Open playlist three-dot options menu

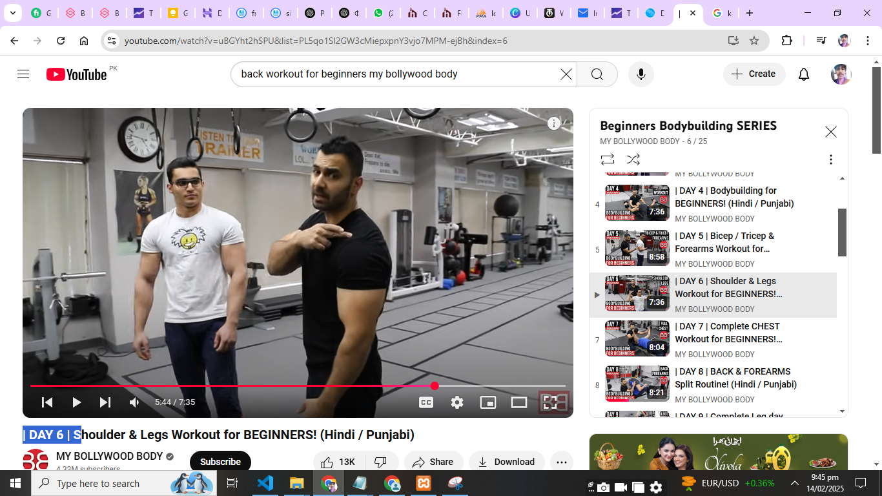[830, 160]
